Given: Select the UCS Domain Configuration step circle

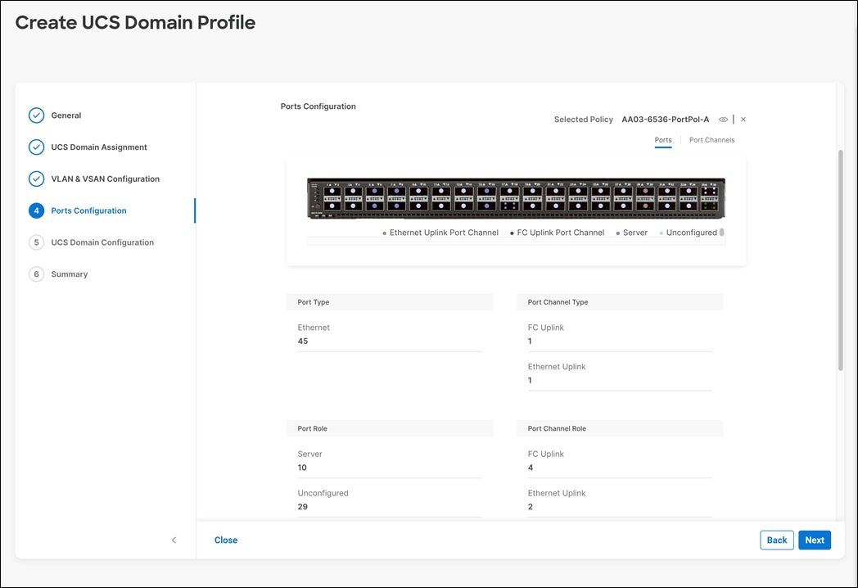Looking at the screenshot, I should (36, 242).
